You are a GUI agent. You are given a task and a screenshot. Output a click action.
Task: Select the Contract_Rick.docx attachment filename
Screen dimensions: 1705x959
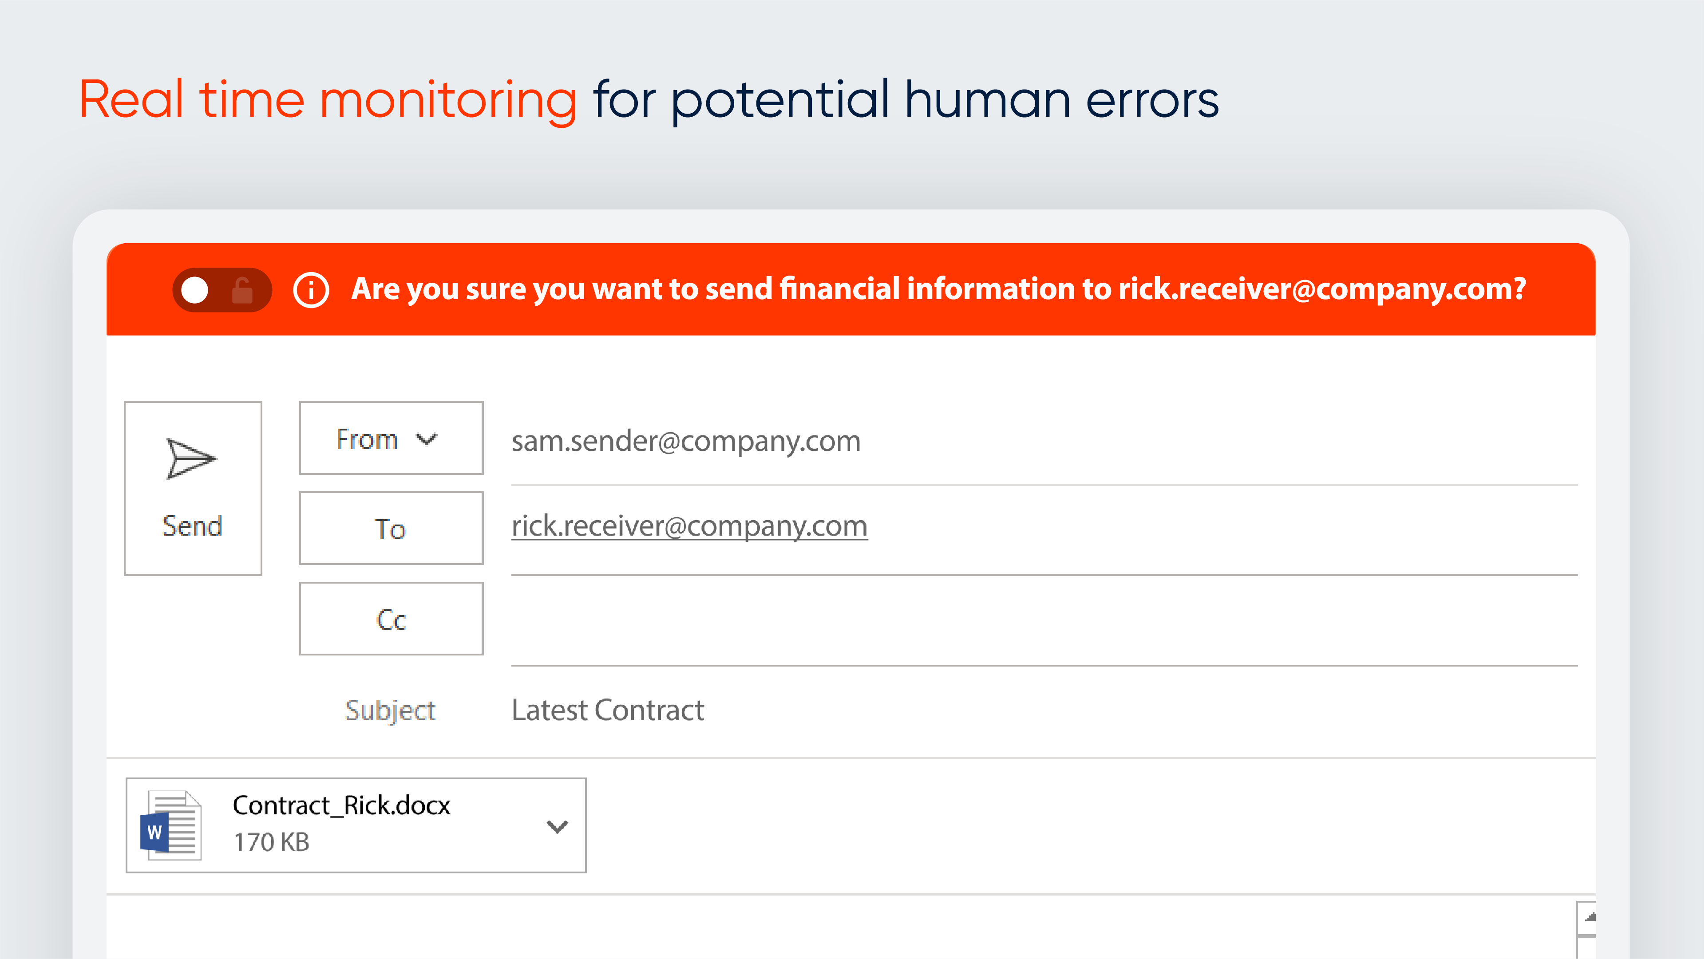point(341,805)
